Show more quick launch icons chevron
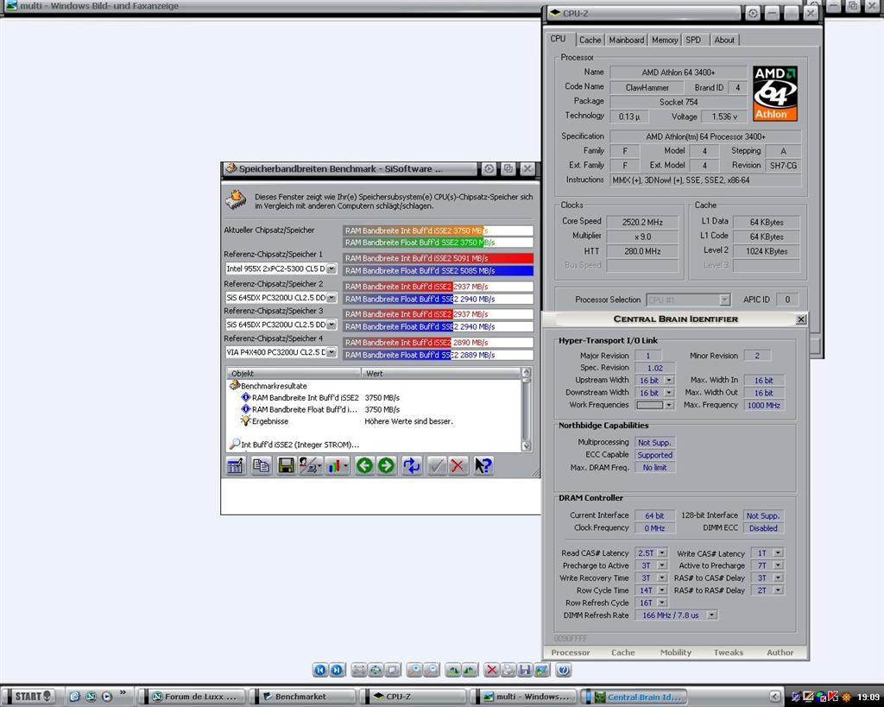 [123, 693]
